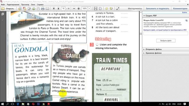This screenshot has width=189, height=106.
Task: Click the 105% zoom value field
Action: 85,9
